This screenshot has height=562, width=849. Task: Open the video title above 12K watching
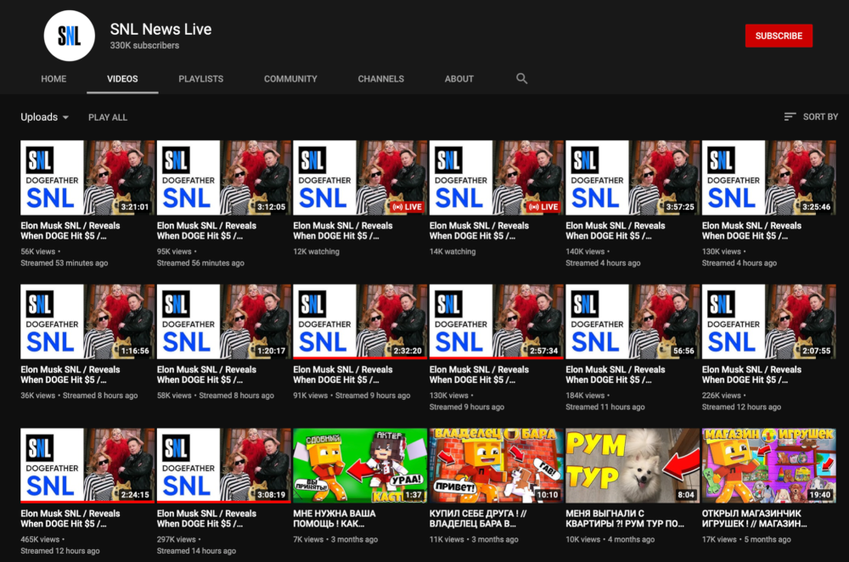point(343,231)
